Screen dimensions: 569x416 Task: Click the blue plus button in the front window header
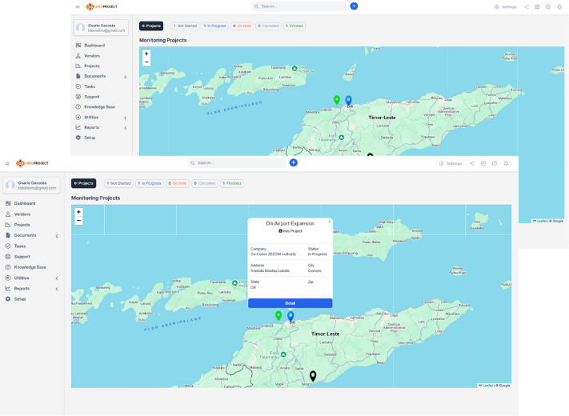(294, 162)
